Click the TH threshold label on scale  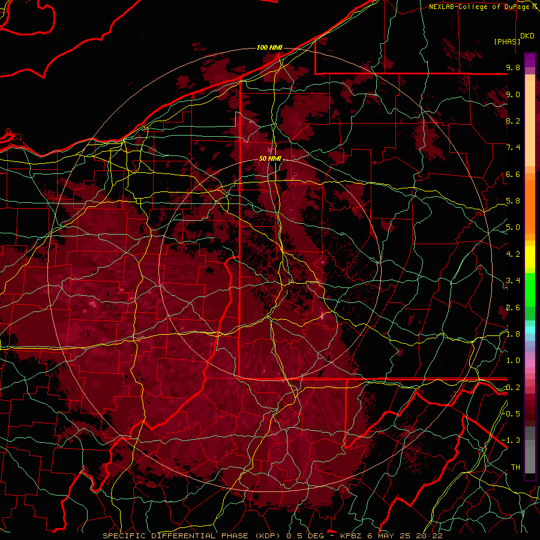coord(515,467)
